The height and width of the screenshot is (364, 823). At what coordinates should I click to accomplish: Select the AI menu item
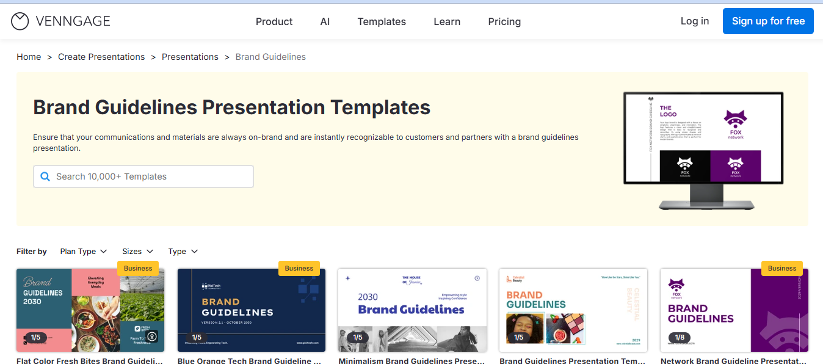(325, 21)
